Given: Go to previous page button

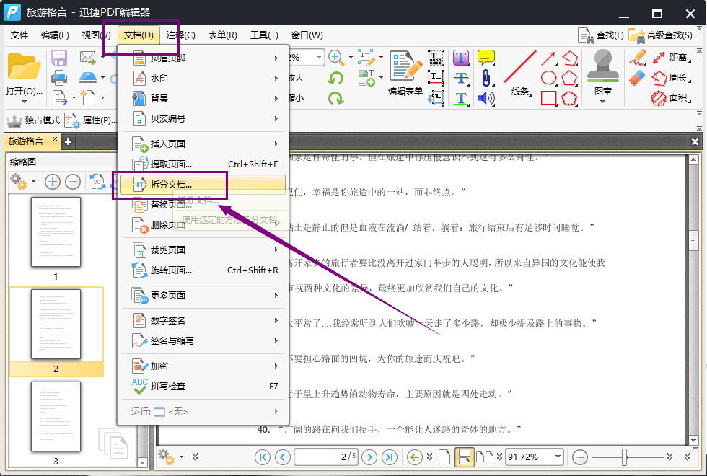Looking at the screenshot, I should 282,457.
